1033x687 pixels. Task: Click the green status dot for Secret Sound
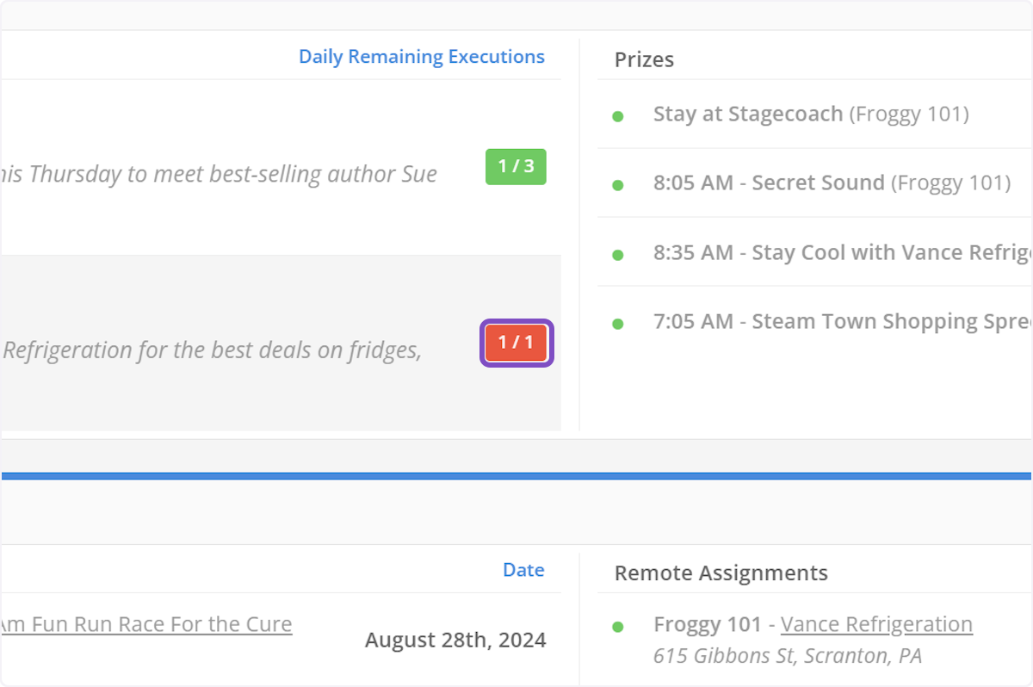pyautogui.click(x=617, y=185)
